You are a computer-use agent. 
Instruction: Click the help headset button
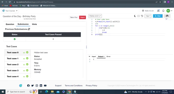coord(167,16)
